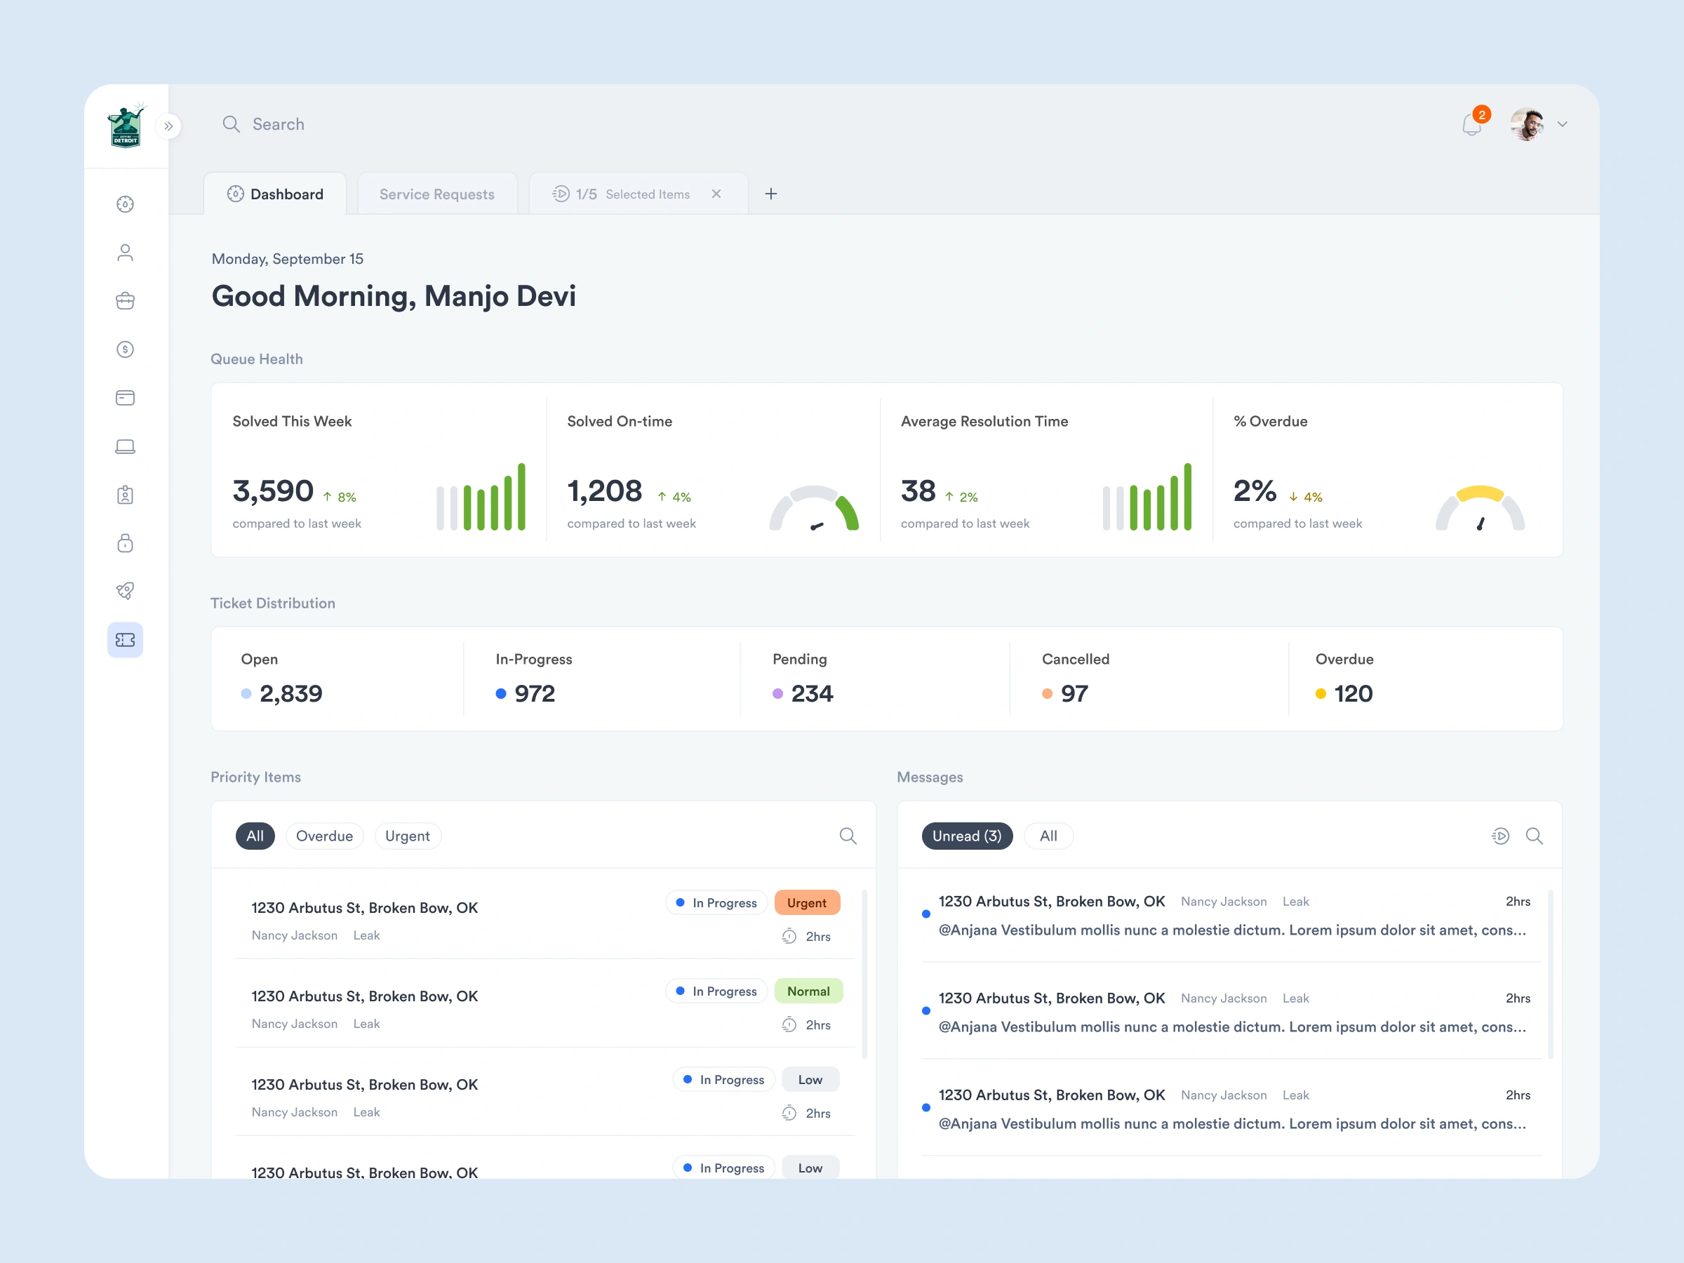Click the lock sidebar icon
Screen dimensions: 1684x1263
126,543
